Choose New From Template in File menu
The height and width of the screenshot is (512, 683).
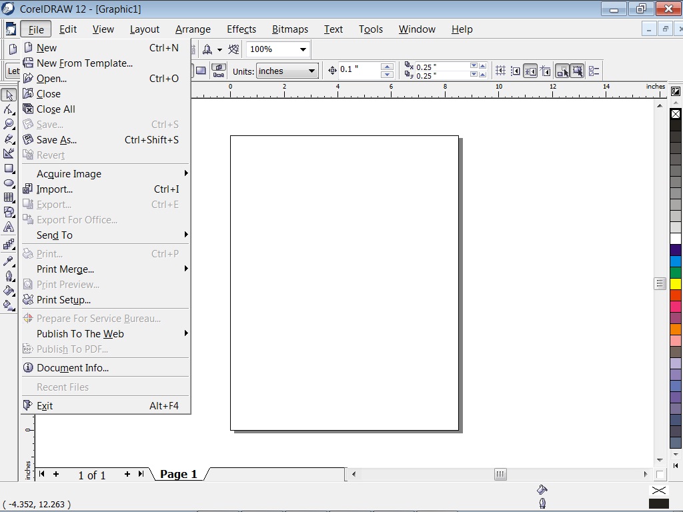105,63
